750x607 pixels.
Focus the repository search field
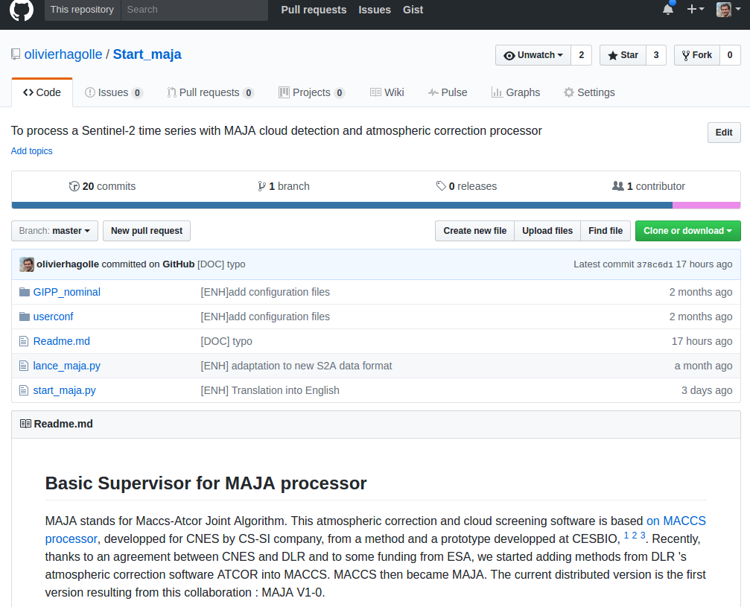coord(194,10)
